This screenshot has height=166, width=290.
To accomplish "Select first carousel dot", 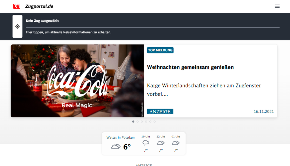I will (x=133, y=122).
